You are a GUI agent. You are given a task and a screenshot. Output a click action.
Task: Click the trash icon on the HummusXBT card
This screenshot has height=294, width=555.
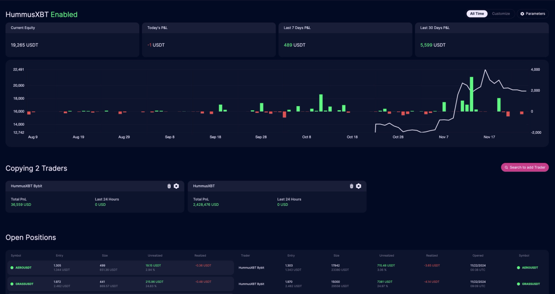coord(351,186)
